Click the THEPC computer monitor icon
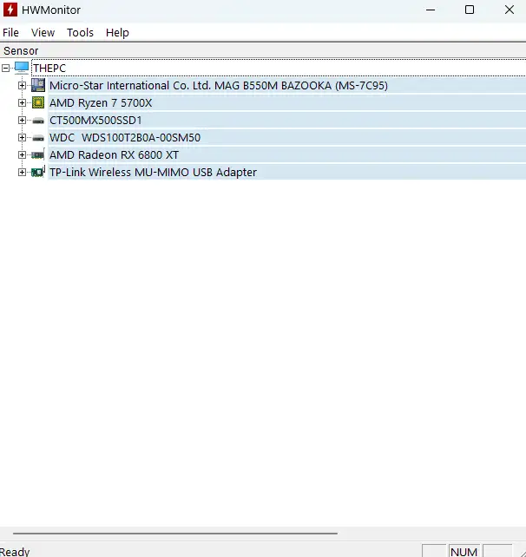526x557 pixels. pos(22,68)
